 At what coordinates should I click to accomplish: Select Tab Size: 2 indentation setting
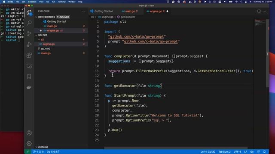tap(224, 152)
